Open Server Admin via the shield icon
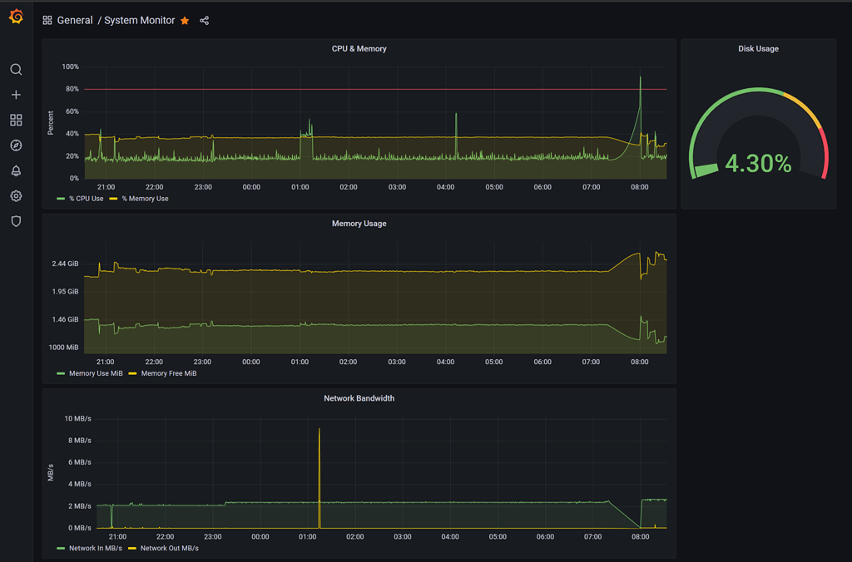This screenshot has width=852, height=562. 16,221
